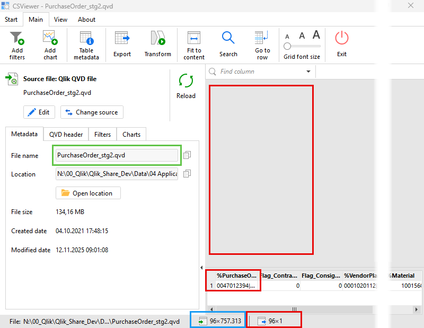Open Table metadata from the ribbon

[x=86, y=39]
